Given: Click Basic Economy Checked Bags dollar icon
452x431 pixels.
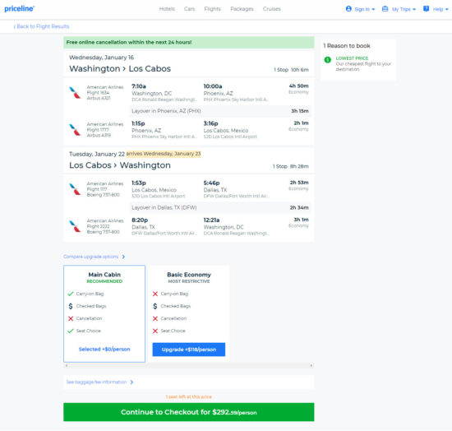Looking at the screenshot, I should (x=155, y=306).
